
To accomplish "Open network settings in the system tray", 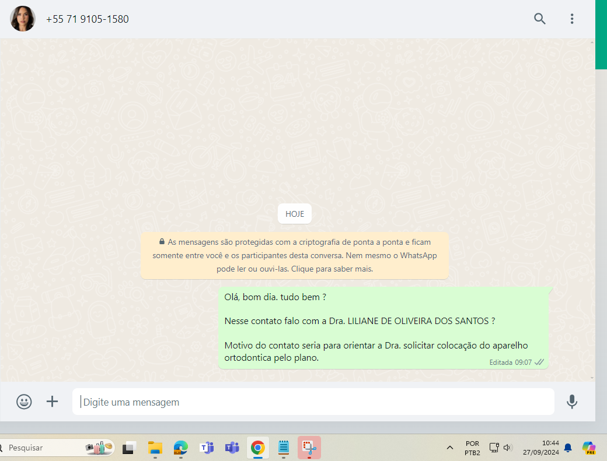I will point(494,448).
